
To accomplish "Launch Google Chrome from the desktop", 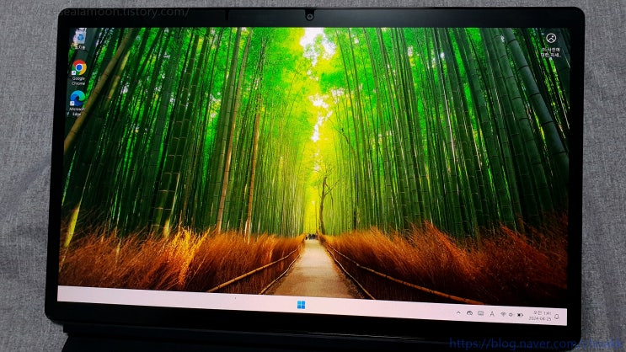I will point(78,72).
